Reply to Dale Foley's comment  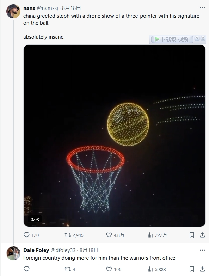(26, 269)
